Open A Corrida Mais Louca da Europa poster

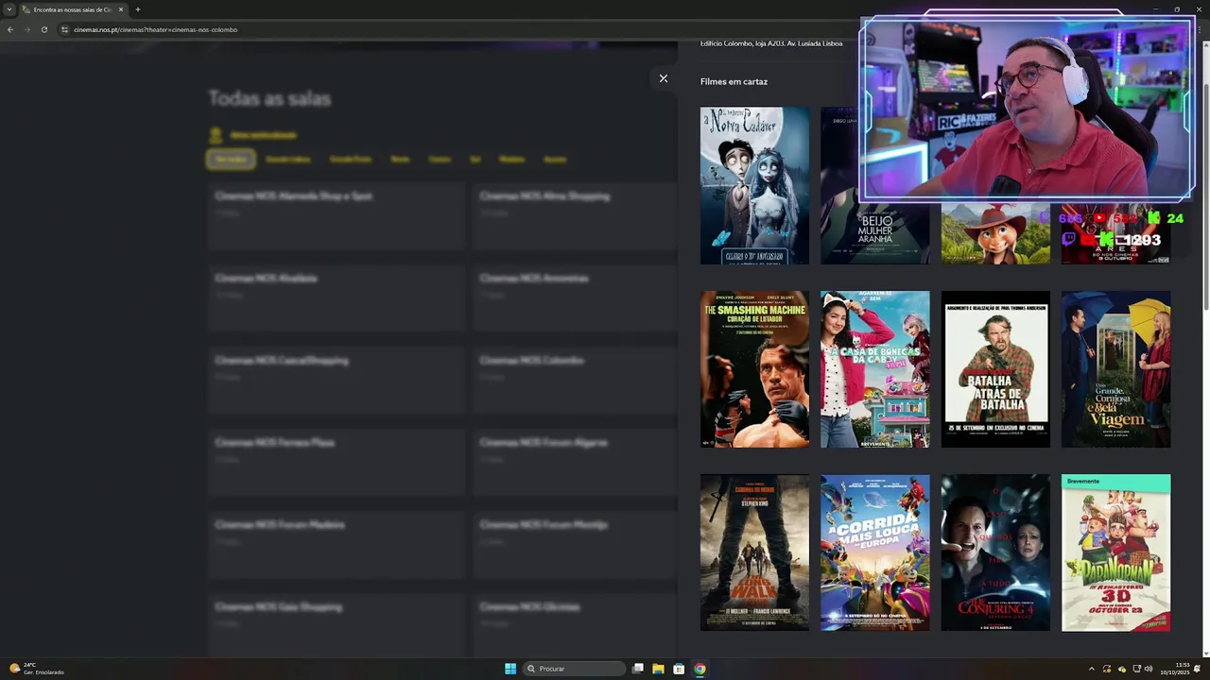(x=875, y=552)
